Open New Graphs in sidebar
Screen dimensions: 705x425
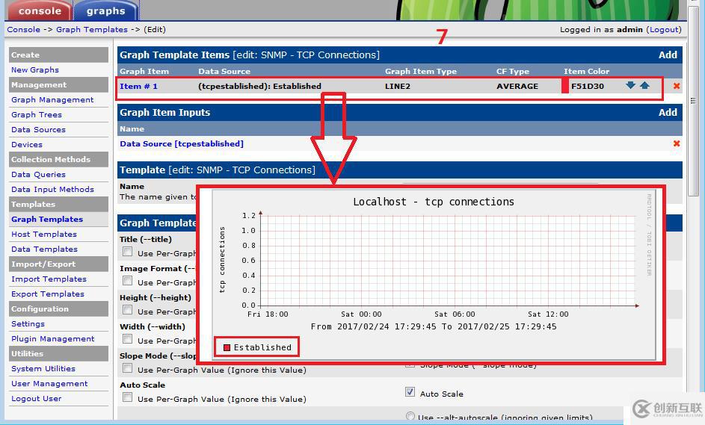click(x=35, y=69)
